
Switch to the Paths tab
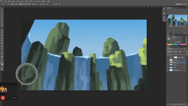(178, 47)
